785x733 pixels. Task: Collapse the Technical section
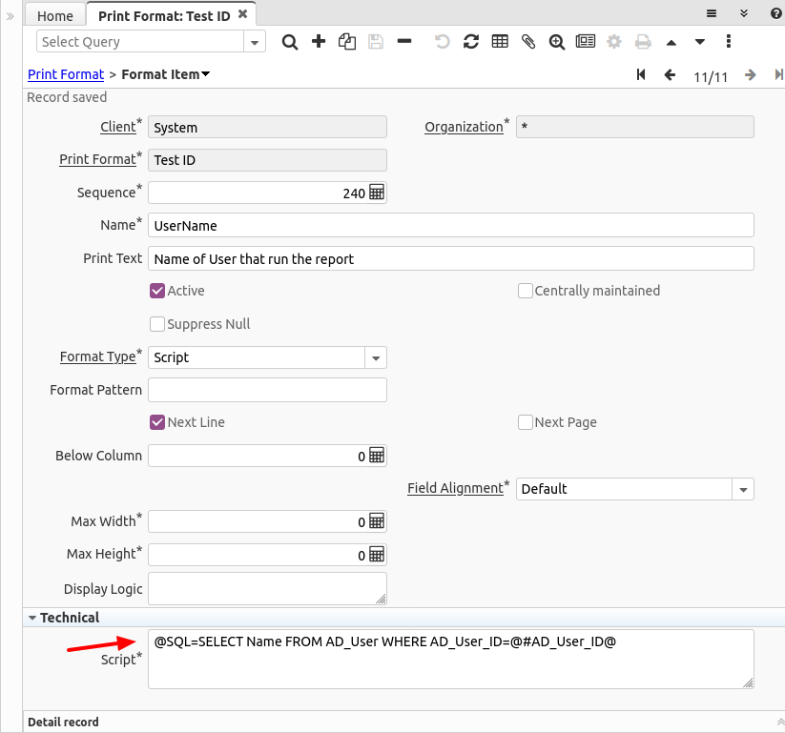point(33,618)
